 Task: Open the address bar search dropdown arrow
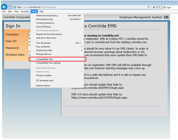click(x=151, y=7)
